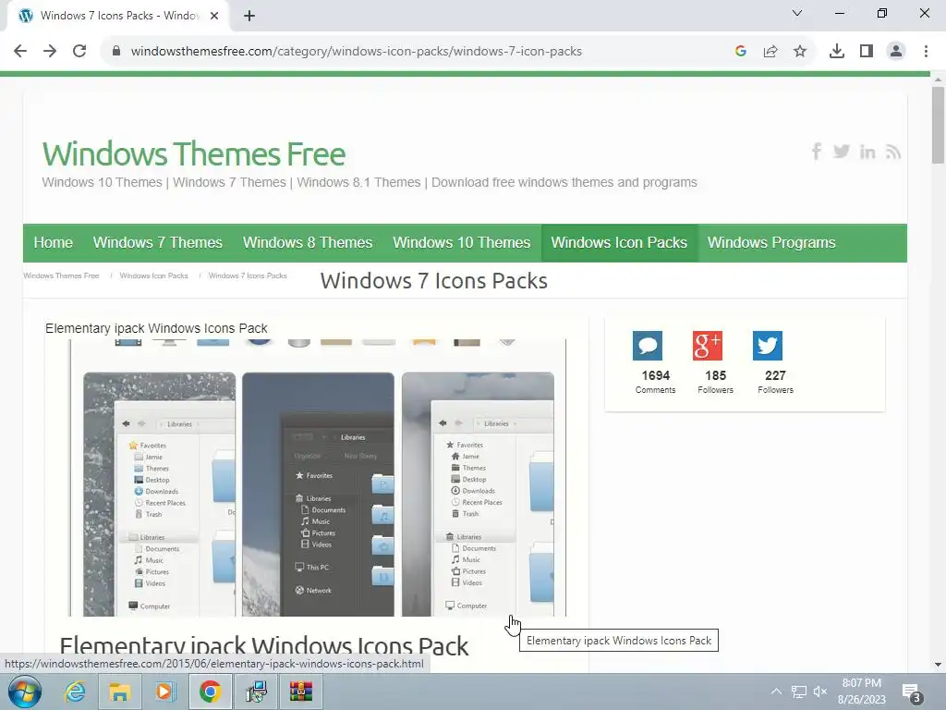Image resolution: width=946 pixels, height=710 pixels.
Task: Click the Google icon in address bar
Action: pyautogui.click(x=741, y=52)
